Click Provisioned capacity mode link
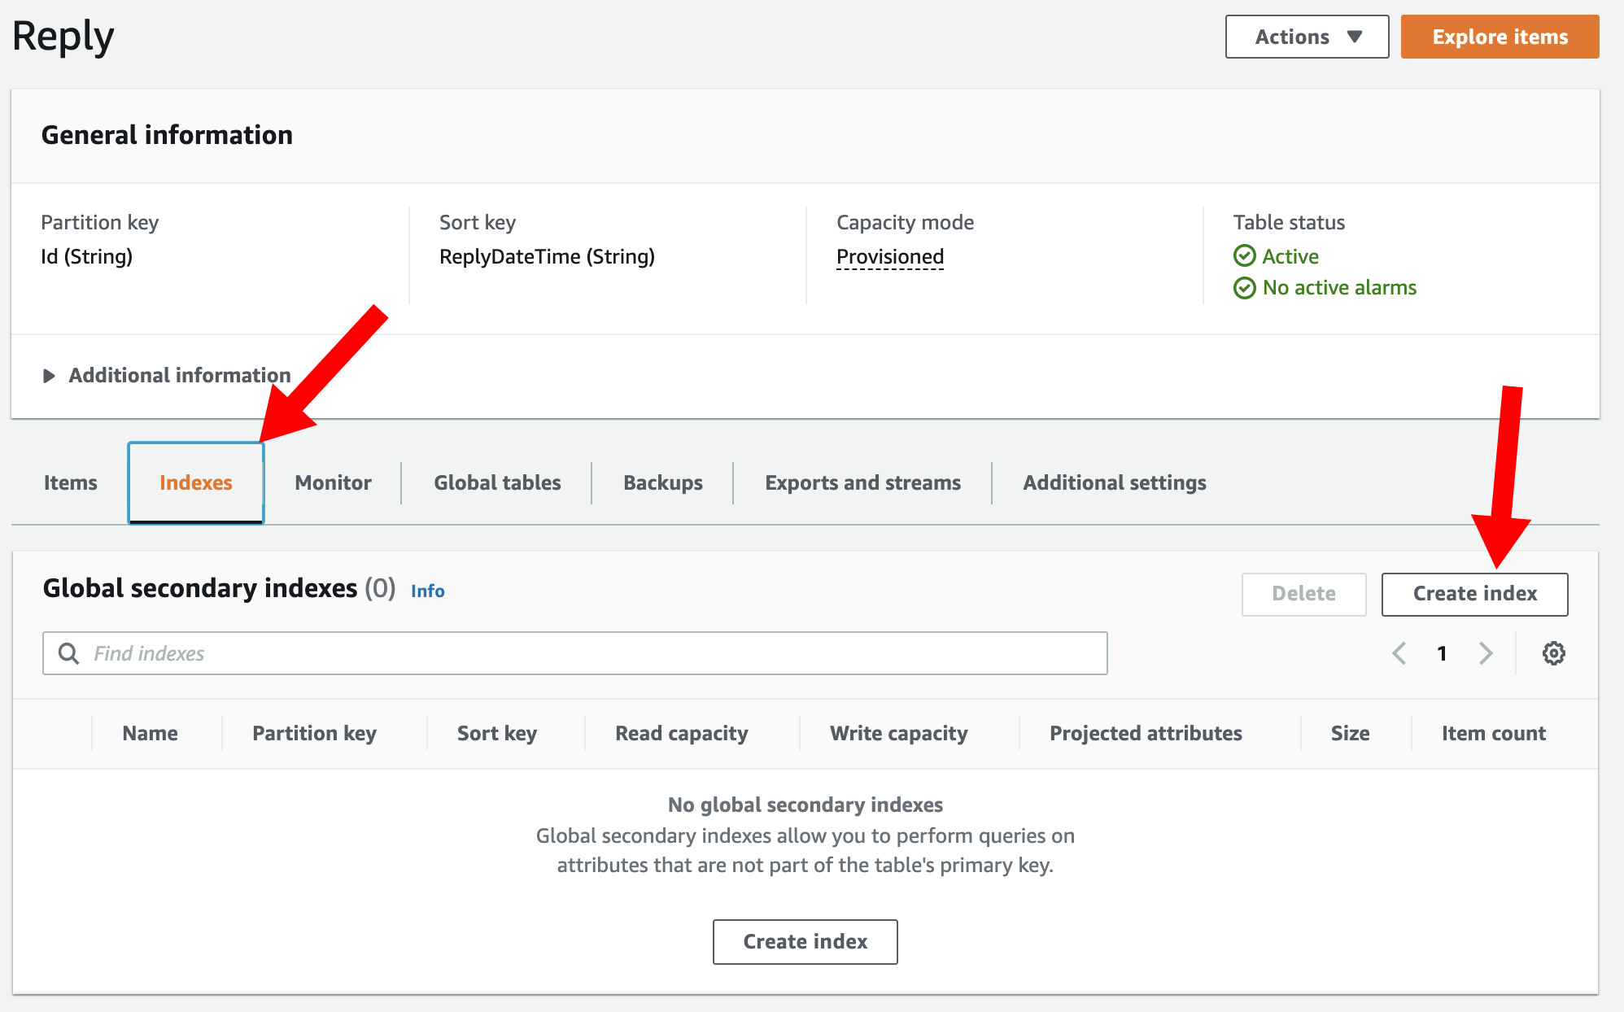1624x1012 pixels. click(890, 257)
